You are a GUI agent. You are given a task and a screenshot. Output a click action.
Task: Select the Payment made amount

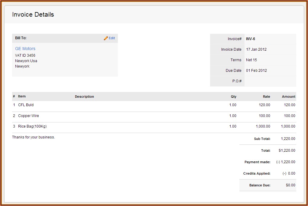coord(286,162)
